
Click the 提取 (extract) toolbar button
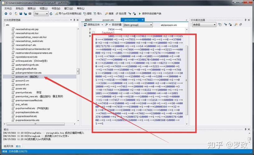pyautogui.click(x=88, y=14)
